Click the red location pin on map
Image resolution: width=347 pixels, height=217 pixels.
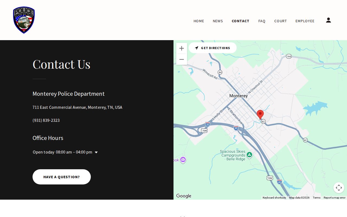260,115
